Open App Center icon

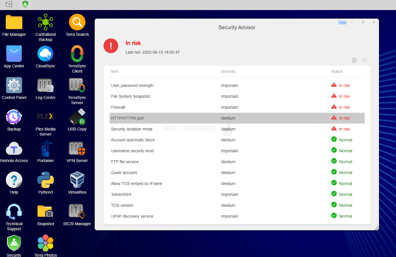point(14,54)
